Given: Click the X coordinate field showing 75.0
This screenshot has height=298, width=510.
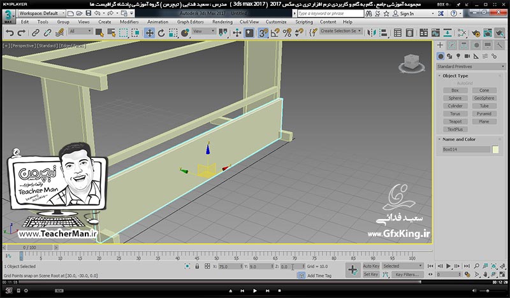Looking at the screenshot, I should tap(229, 266).
